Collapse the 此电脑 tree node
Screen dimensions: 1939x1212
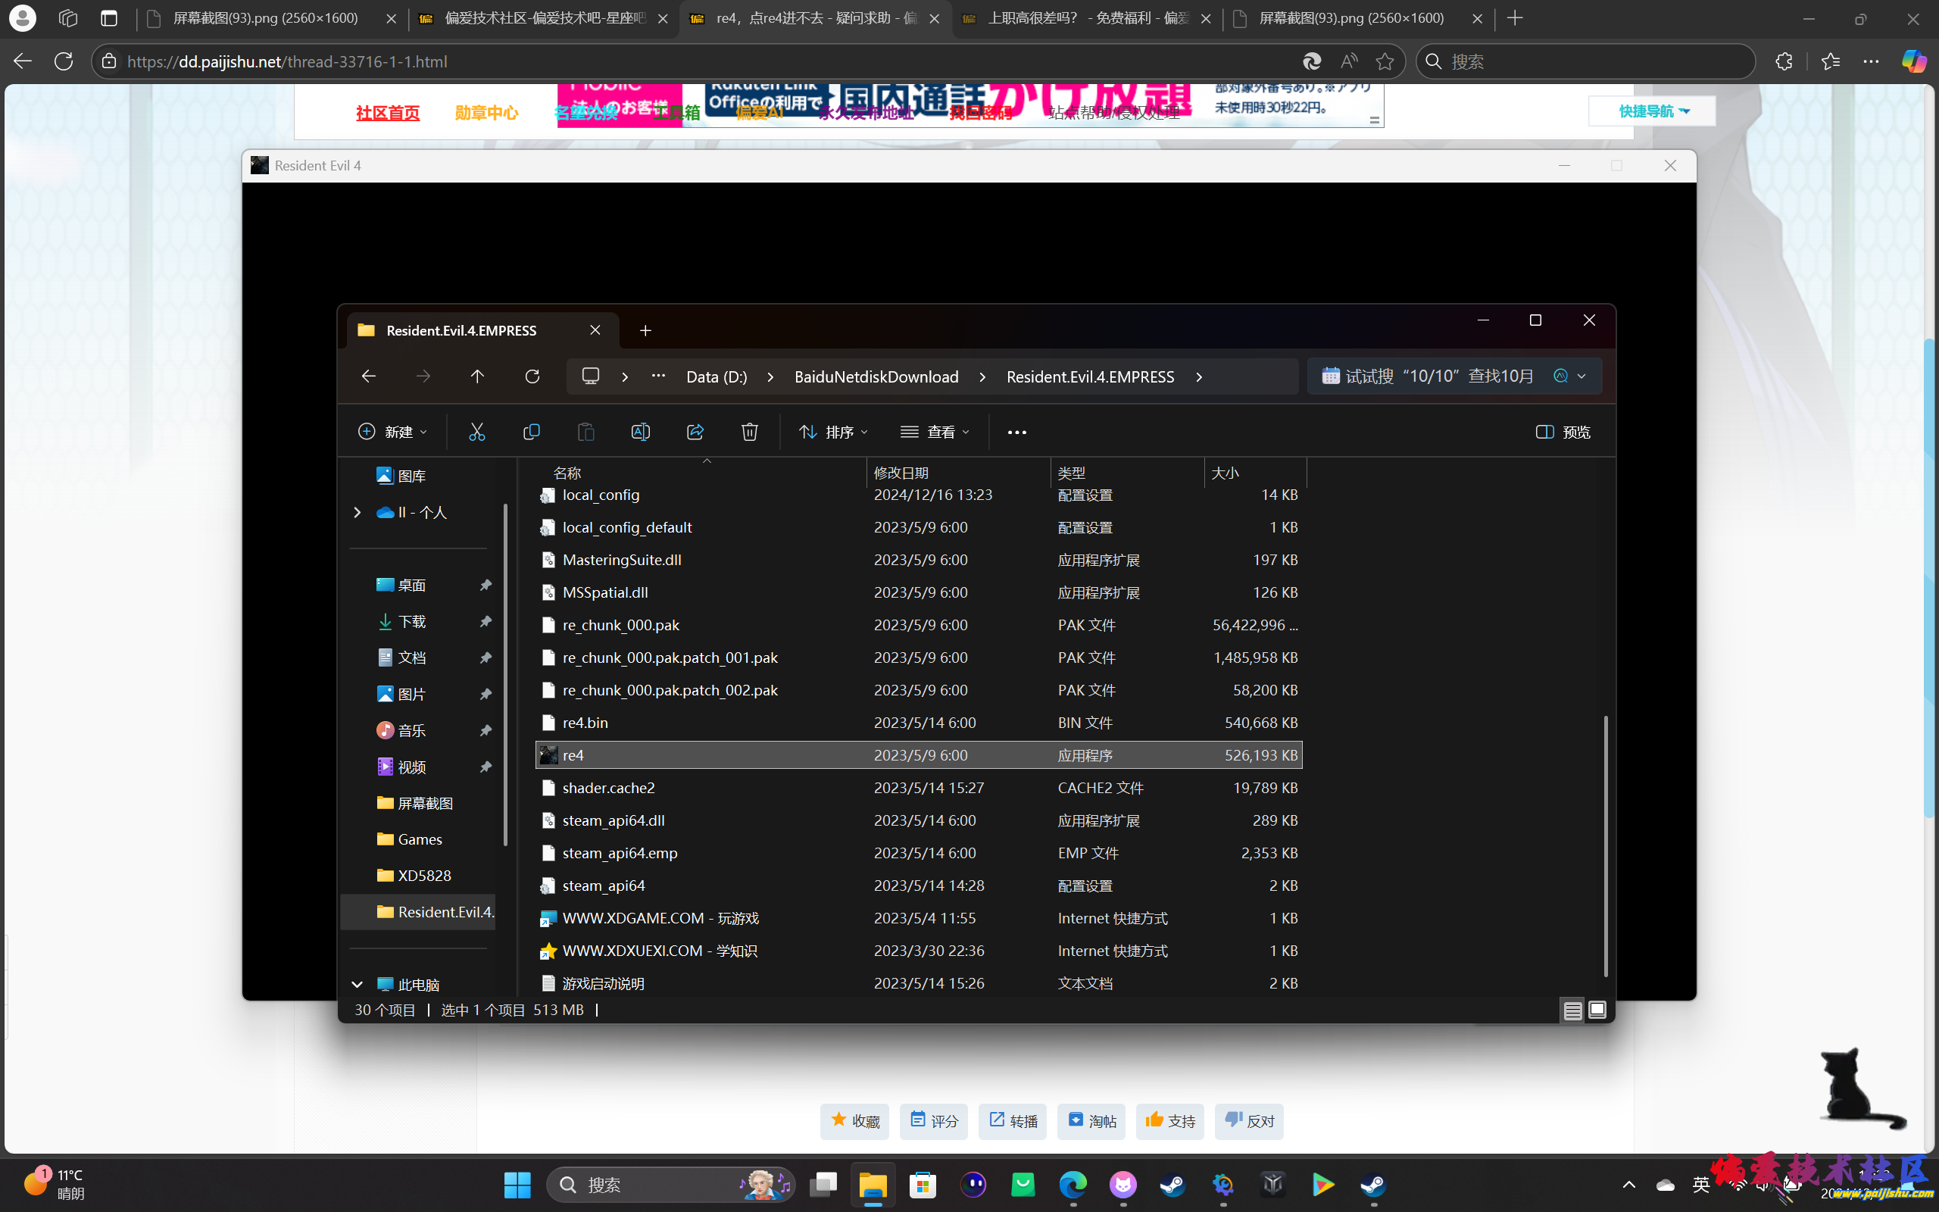tap(358, 984)
